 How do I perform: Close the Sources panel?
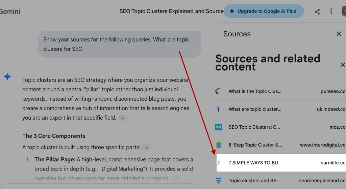click(x=339, y=34)
